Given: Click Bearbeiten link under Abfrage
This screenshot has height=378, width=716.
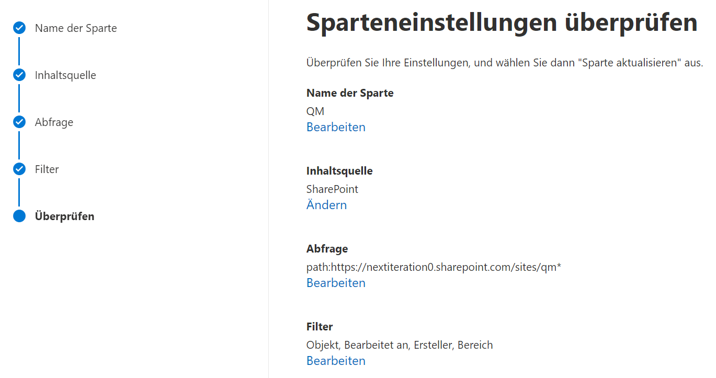Looking at the screenshot, I should tap(336, 283).
